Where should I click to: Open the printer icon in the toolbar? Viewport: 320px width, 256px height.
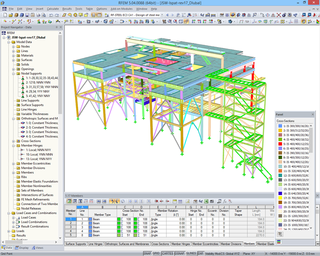click(38, 15)
